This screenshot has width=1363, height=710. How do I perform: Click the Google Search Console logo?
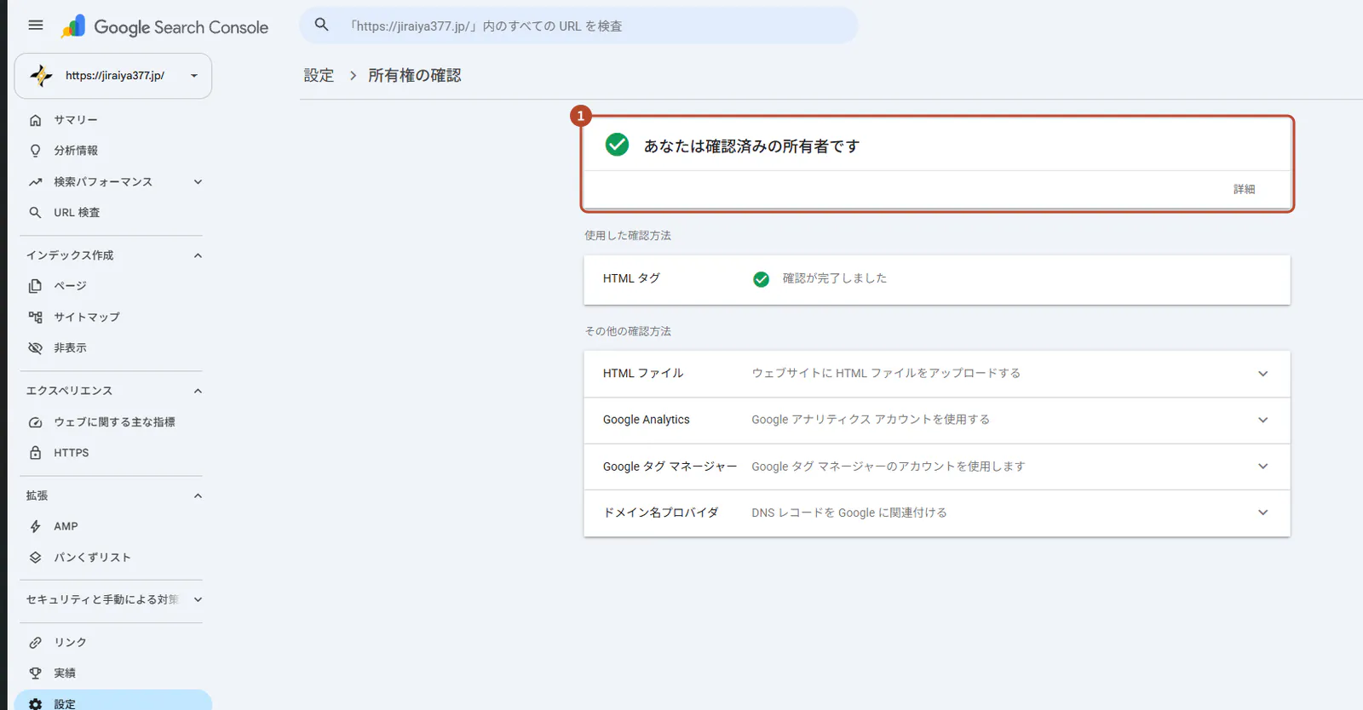(164, 26)
